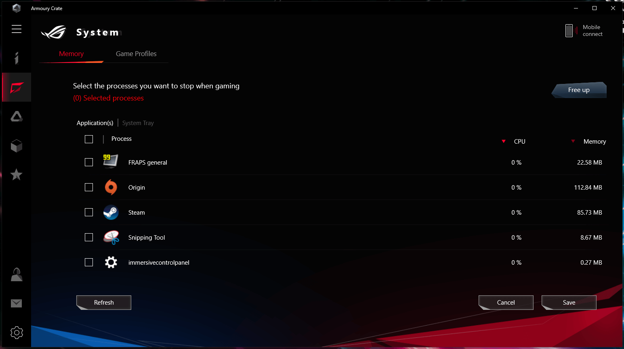Click the Free up button
The width and height of the screenshot is (624, 349).
click(579, 90)
